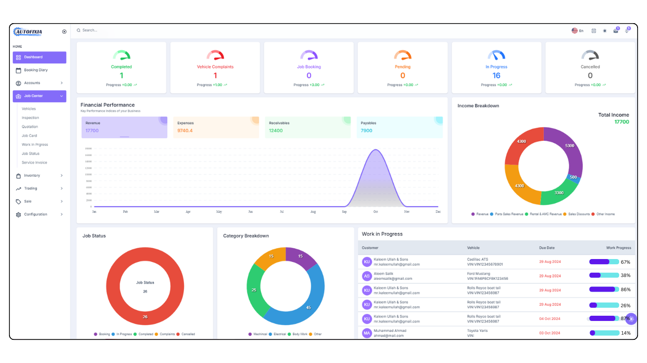Viewport: 647px width, 363px height.
Task: Click the fullscreen icon in top bar
Action: (x=593, y=31)
